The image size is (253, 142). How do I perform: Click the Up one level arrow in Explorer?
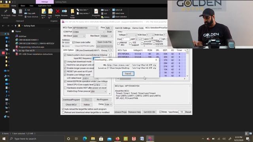coord(15,26)
